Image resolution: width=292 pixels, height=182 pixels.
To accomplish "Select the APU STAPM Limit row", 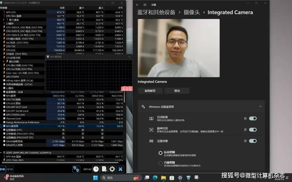I will [62, 115].
